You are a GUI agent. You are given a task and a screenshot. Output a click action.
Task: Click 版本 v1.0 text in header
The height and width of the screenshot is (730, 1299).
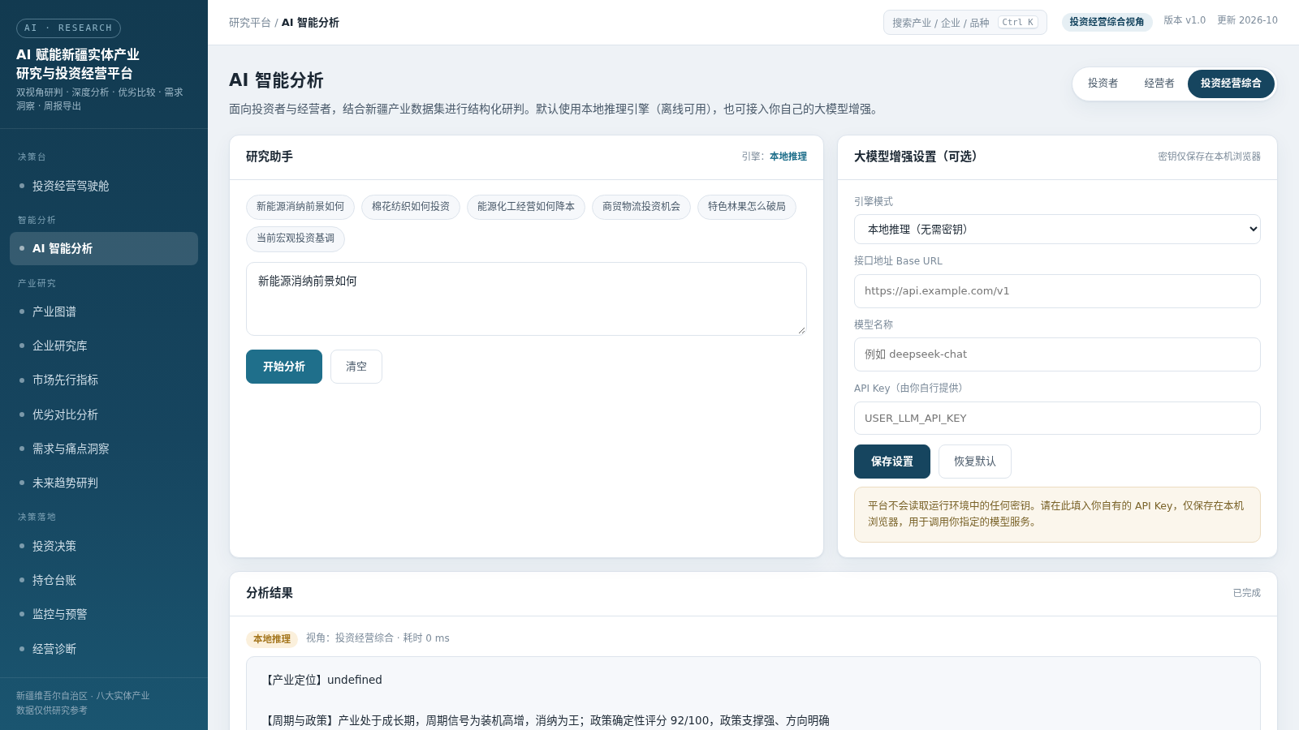pyautogui.click(x=1185, y=20)
